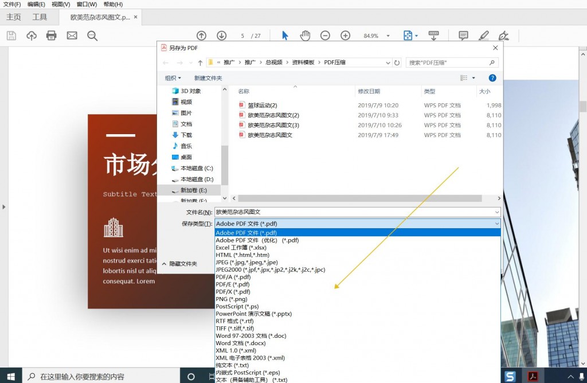Click the 搜索"PDF压缩" search box
587x383 pixels.
tap(453, 62)
